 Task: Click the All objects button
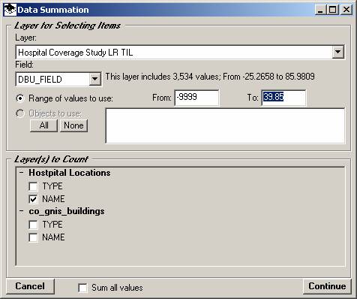click(x=43, y=125)
